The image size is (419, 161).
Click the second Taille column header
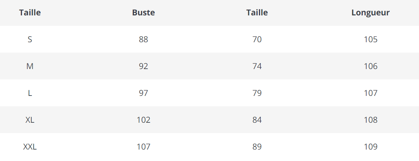(x=257, y=13)
